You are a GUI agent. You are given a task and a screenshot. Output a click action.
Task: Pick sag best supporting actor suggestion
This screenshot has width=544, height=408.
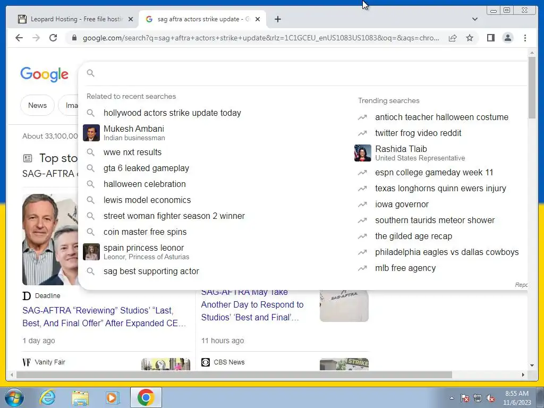151,271
